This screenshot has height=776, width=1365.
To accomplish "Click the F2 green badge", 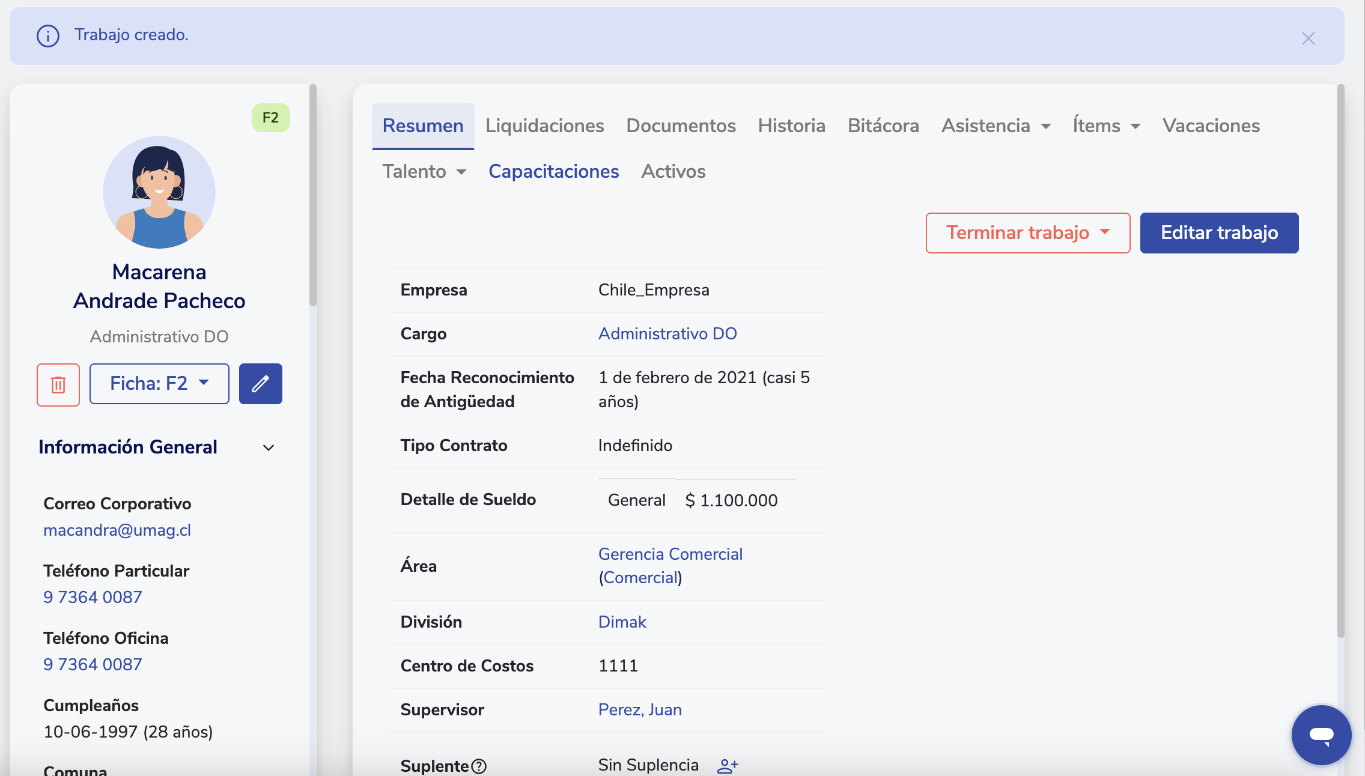I will coord(270,118).
